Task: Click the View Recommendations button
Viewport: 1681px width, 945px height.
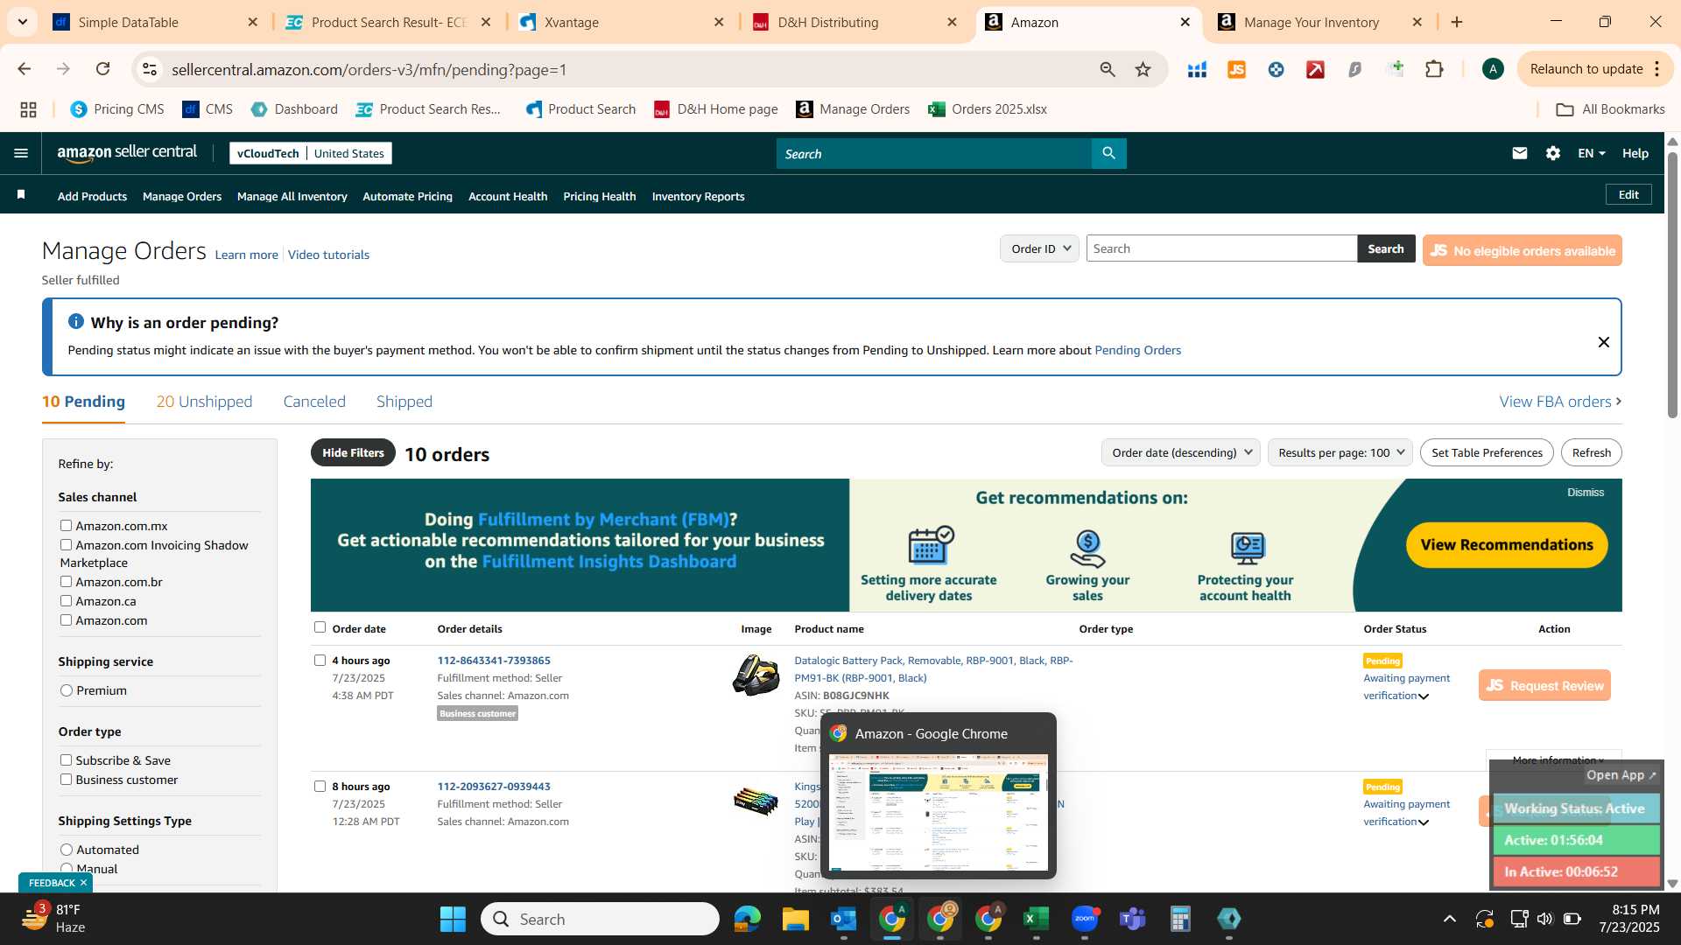Action: click(1506, 544)
